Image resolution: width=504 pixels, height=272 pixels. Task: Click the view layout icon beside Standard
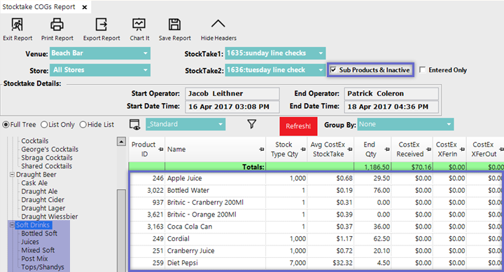134,125
